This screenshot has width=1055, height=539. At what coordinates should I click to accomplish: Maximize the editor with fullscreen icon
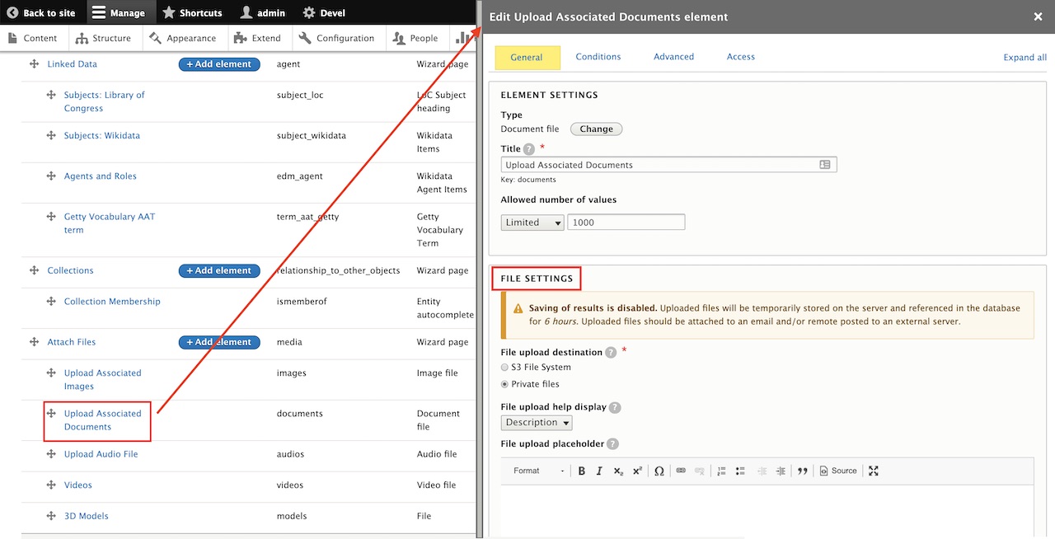pyautogui.click(x=874, y=471)
